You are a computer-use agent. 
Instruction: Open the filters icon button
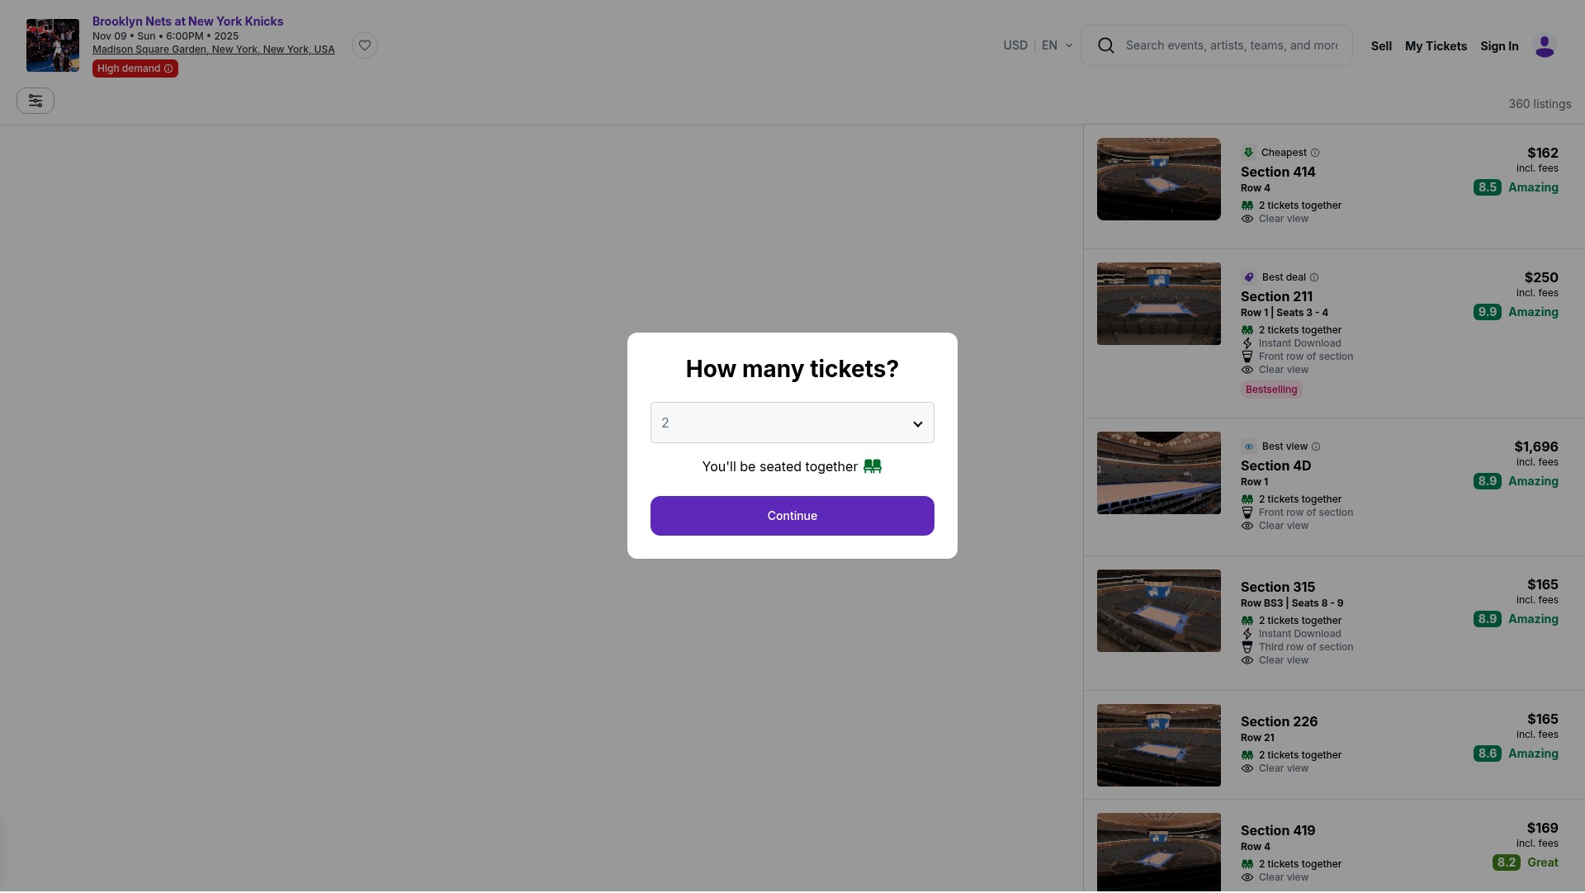coord(35,101)
